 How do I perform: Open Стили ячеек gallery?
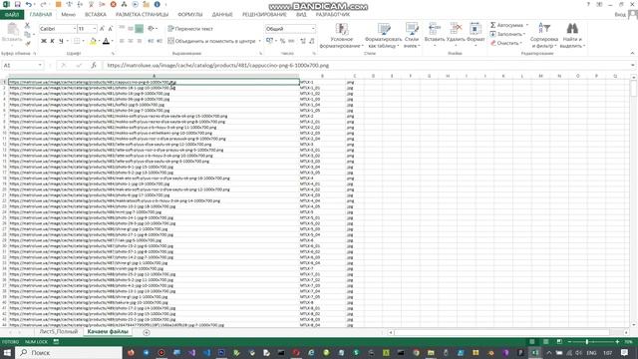(x=412, y=36)
